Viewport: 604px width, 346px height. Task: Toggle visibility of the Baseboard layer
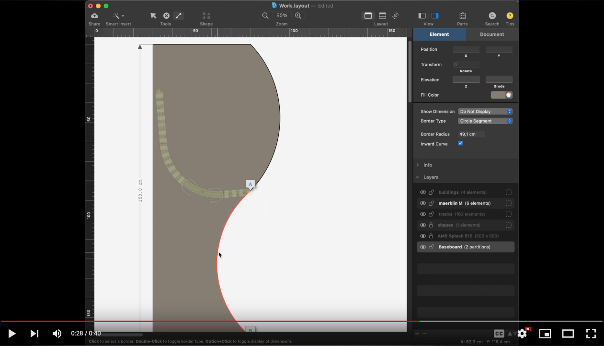(423, 247)
